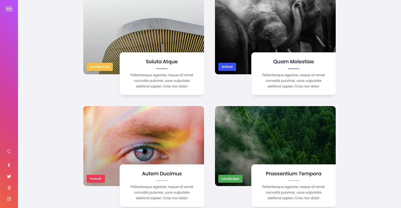Open the hamburger menu in sidebar
Screen dimensions: 401x208
pos(9,9)
